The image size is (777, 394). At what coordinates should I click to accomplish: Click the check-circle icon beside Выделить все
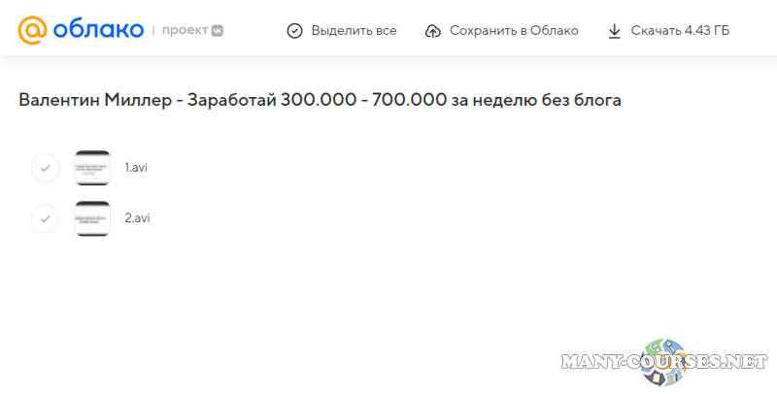(295, 31)
